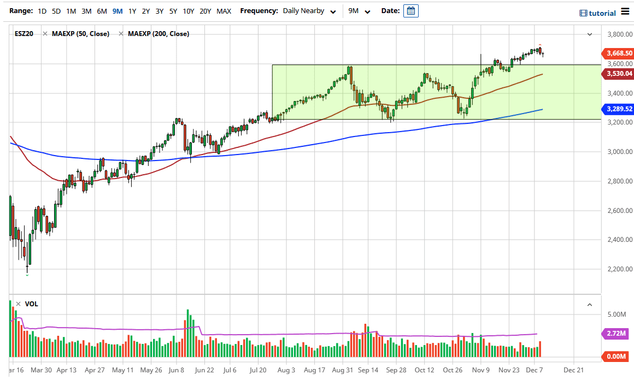Open the Date calendar picker

tap(411, 11)
